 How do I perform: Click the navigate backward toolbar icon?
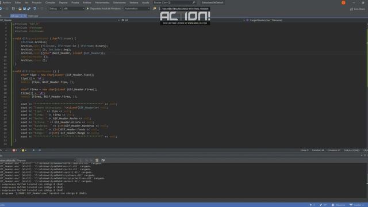click(1, 9)
